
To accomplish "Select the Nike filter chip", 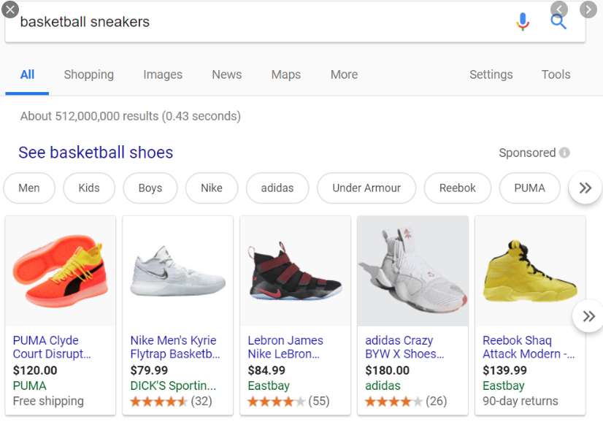I will click(212, 188).
